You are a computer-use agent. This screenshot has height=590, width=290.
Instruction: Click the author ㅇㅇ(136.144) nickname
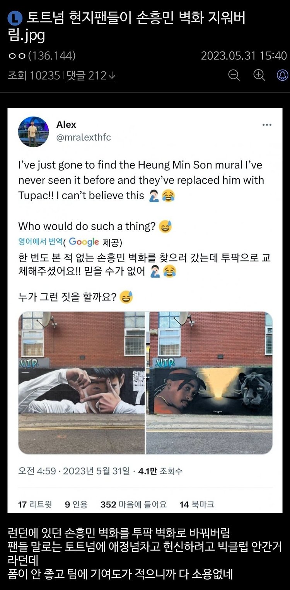[42, 56]
